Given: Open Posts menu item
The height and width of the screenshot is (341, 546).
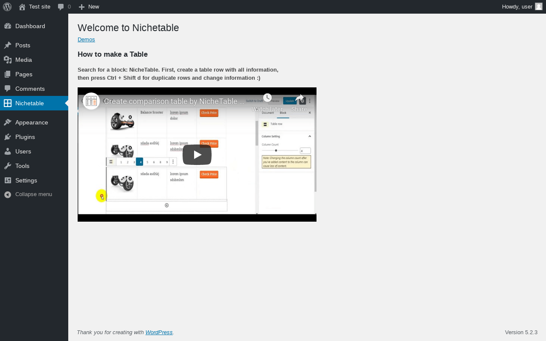Looking at the screenshot, I should [x=34, y=45].
